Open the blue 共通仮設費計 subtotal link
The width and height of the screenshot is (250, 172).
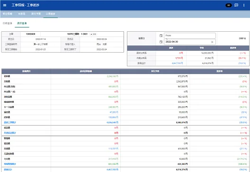coord(10,133)
